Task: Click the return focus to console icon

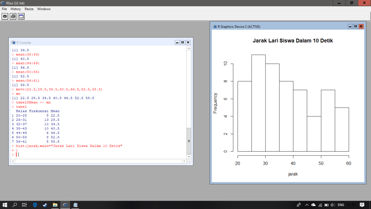Action: pos(21,16)
